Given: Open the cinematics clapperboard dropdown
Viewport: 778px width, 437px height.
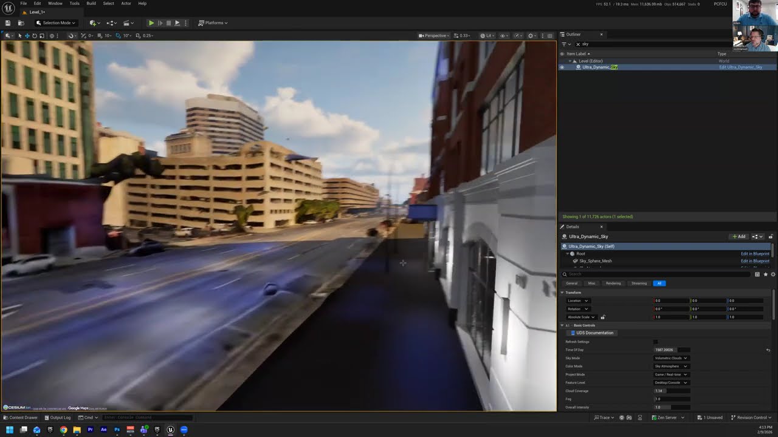Looking at the screenshot, I should click(x=128, y=23).
